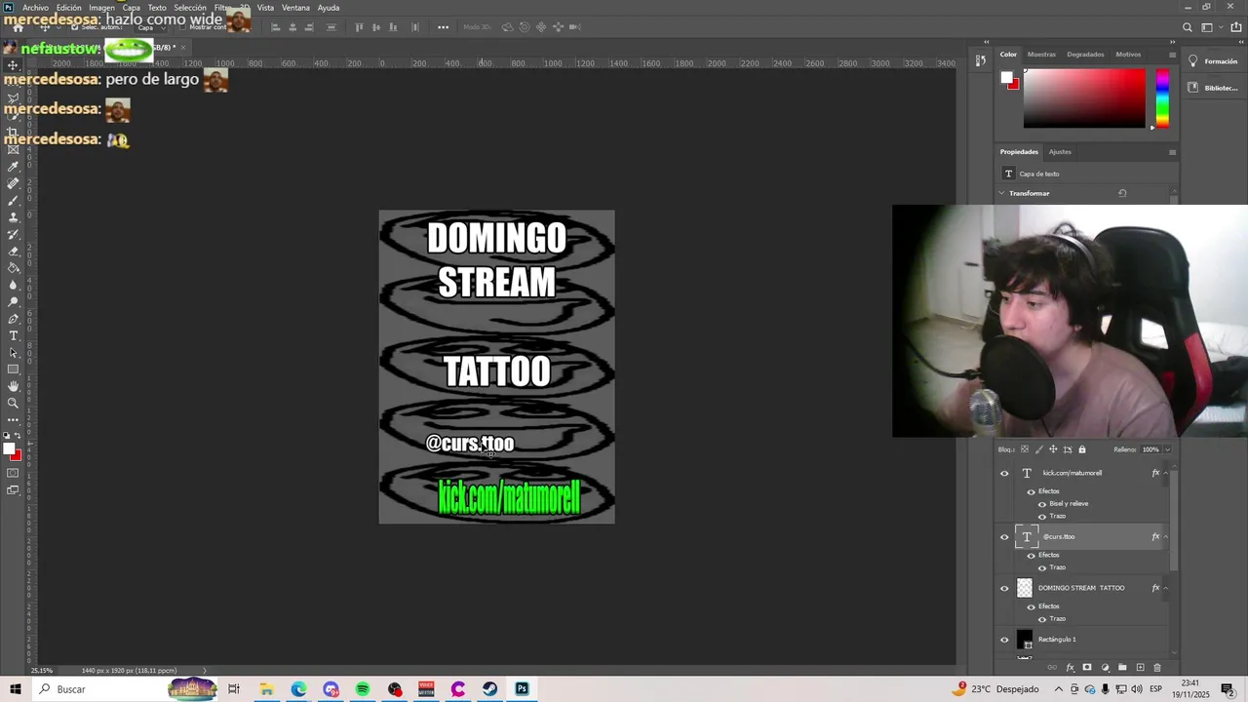This screenshot has height=702, width=1248.
Task: Switch to the Muestras tab
Action: [1041, 55]
